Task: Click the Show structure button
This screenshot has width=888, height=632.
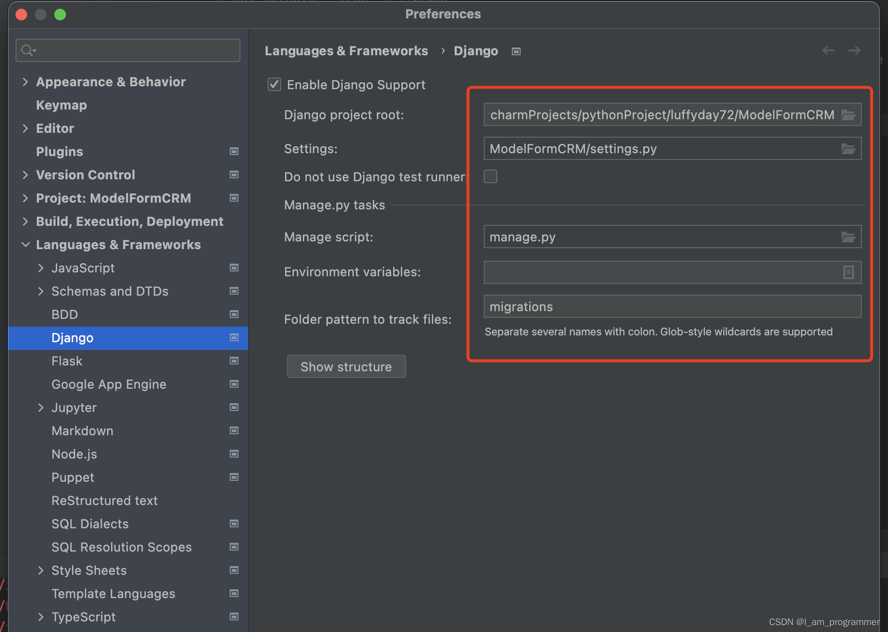Action: pos(346,366)
